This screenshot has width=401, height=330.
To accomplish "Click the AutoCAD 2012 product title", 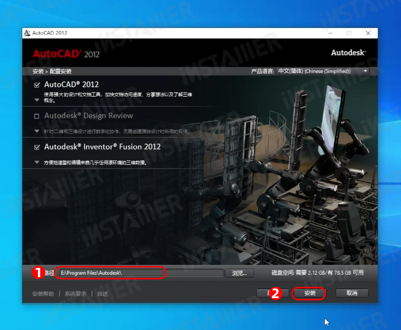I will (71, 84).
